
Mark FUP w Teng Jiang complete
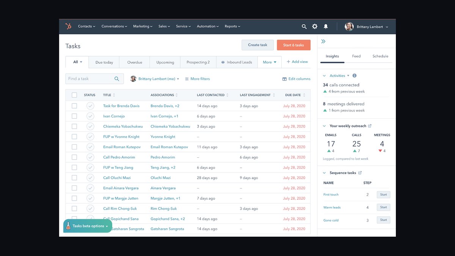click(x=90, y=167)
